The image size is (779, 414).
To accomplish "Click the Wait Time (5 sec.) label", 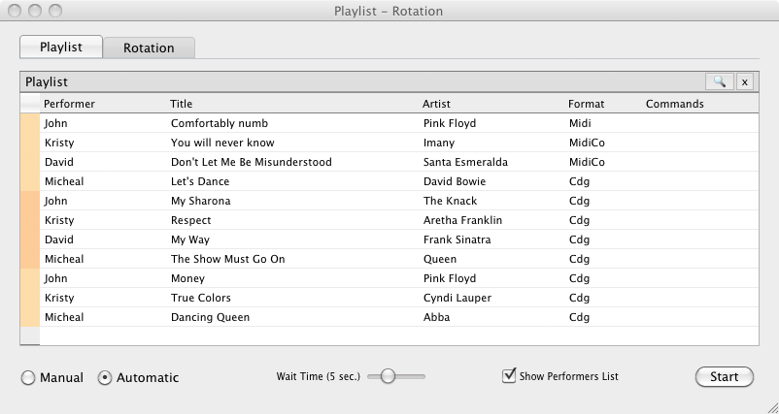I will click(319, 376).
